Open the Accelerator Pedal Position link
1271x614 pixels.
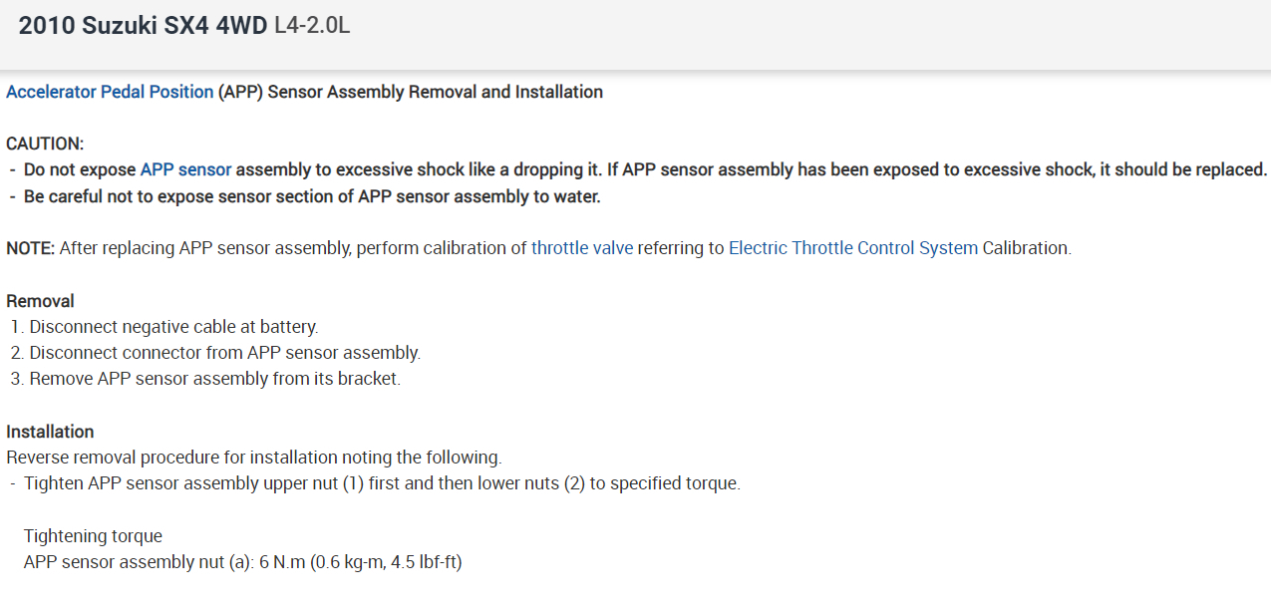110,92
